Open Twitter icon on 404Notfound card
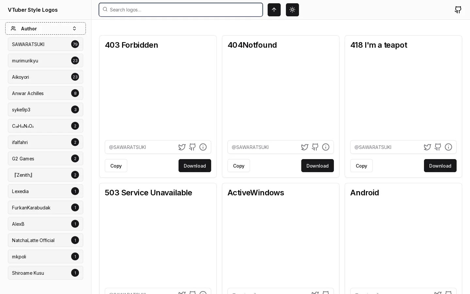Screen dimensions: 470x294 point(305,147)
